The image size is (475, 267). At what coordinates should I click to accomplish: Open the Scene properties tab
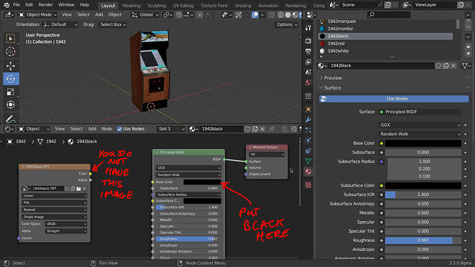(x=308, y=72)
